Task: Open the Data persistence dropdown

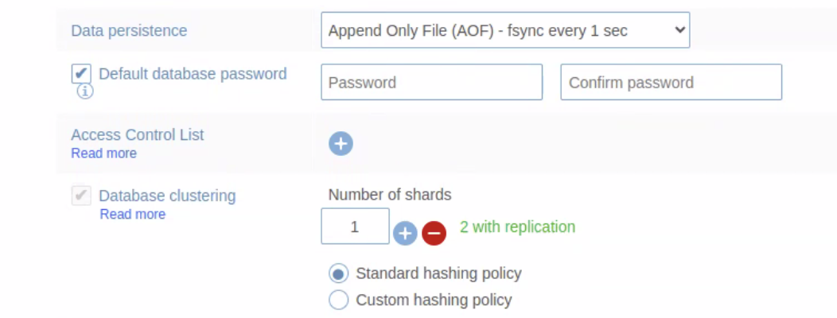Action: [x=504, y=31]
